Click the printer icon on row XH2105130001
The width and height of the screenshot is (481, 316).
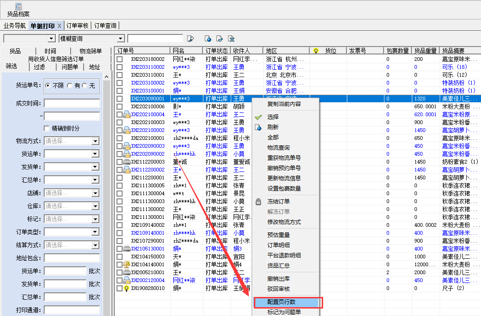coord(127,249)
